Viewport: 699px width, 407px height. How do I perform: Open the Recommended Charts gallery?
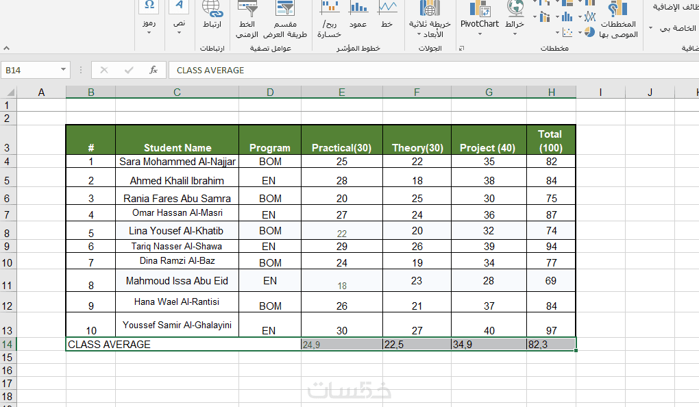point(618,21)
